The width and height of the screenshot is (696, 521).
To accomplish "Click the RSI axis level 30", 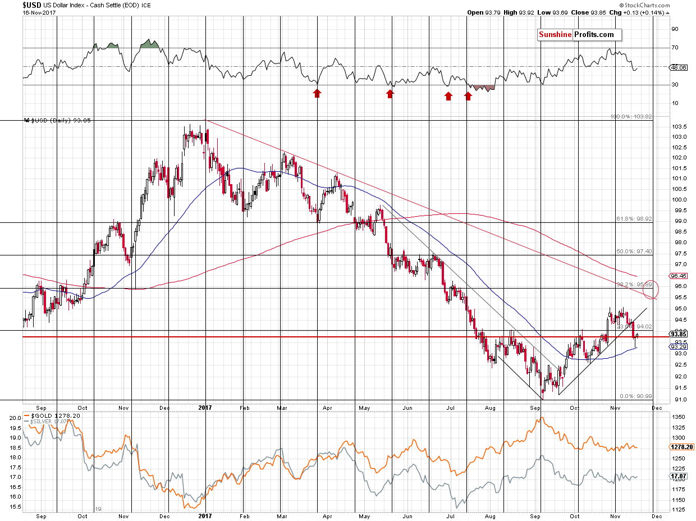I will coord(675,85).
